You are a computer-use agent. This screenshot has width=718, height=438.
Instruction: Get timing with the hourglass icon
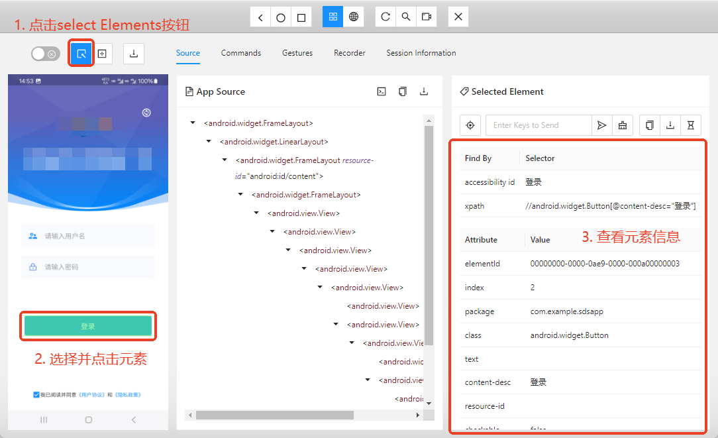691,125
